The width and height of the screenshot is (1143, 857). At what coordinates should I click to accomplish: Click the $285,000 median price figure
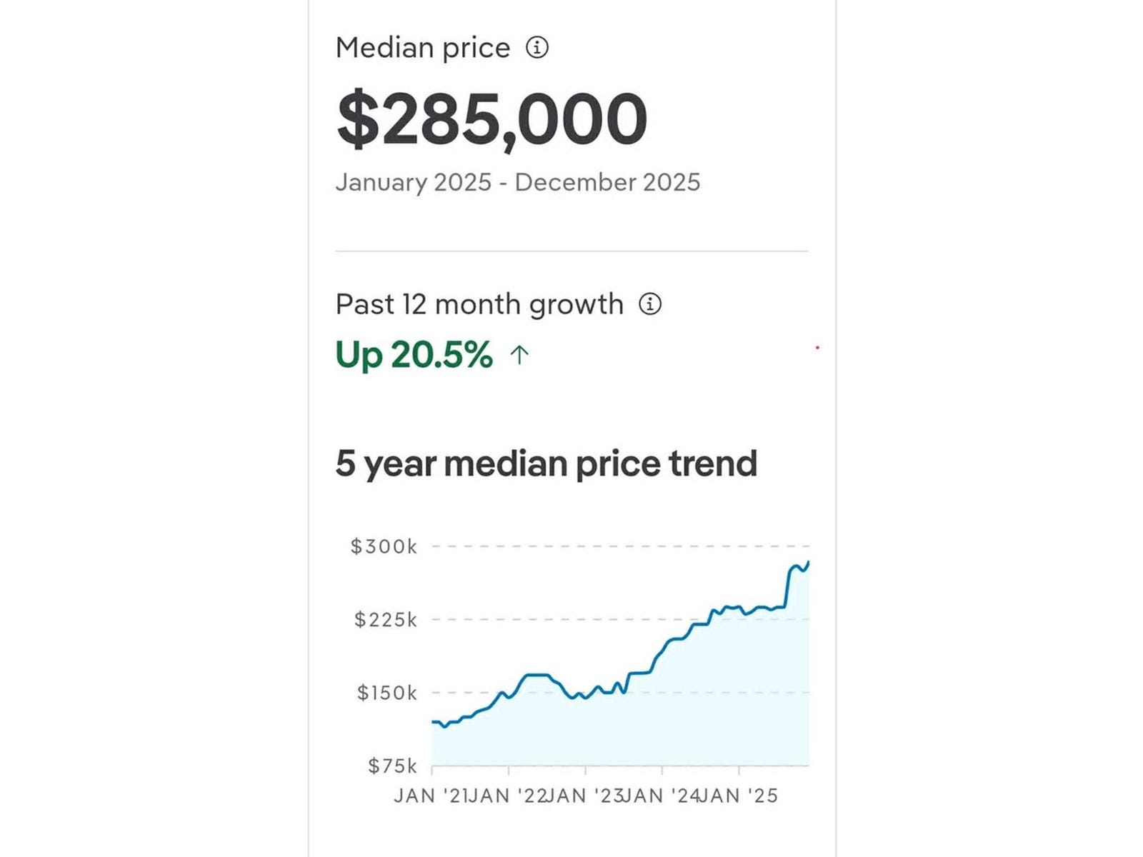click(x=492, y=119)
